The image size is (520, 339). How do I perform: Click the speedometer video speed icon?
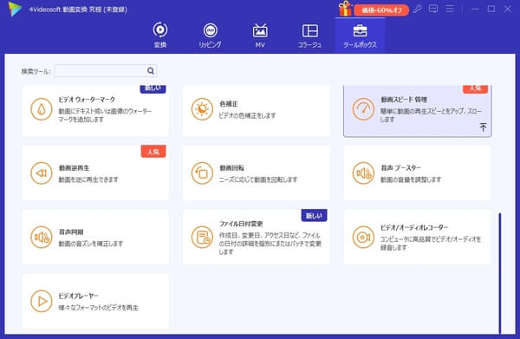click(363, 109)
